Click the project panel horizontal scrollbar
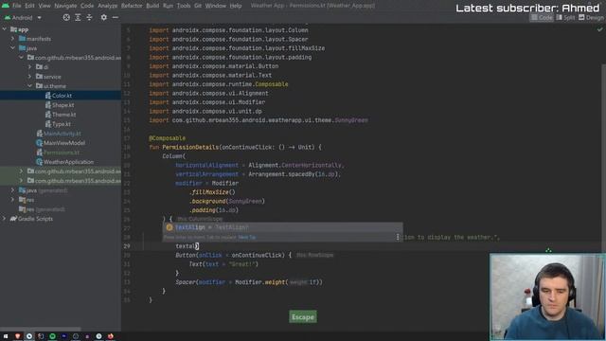606x341 pixels. 41,330
